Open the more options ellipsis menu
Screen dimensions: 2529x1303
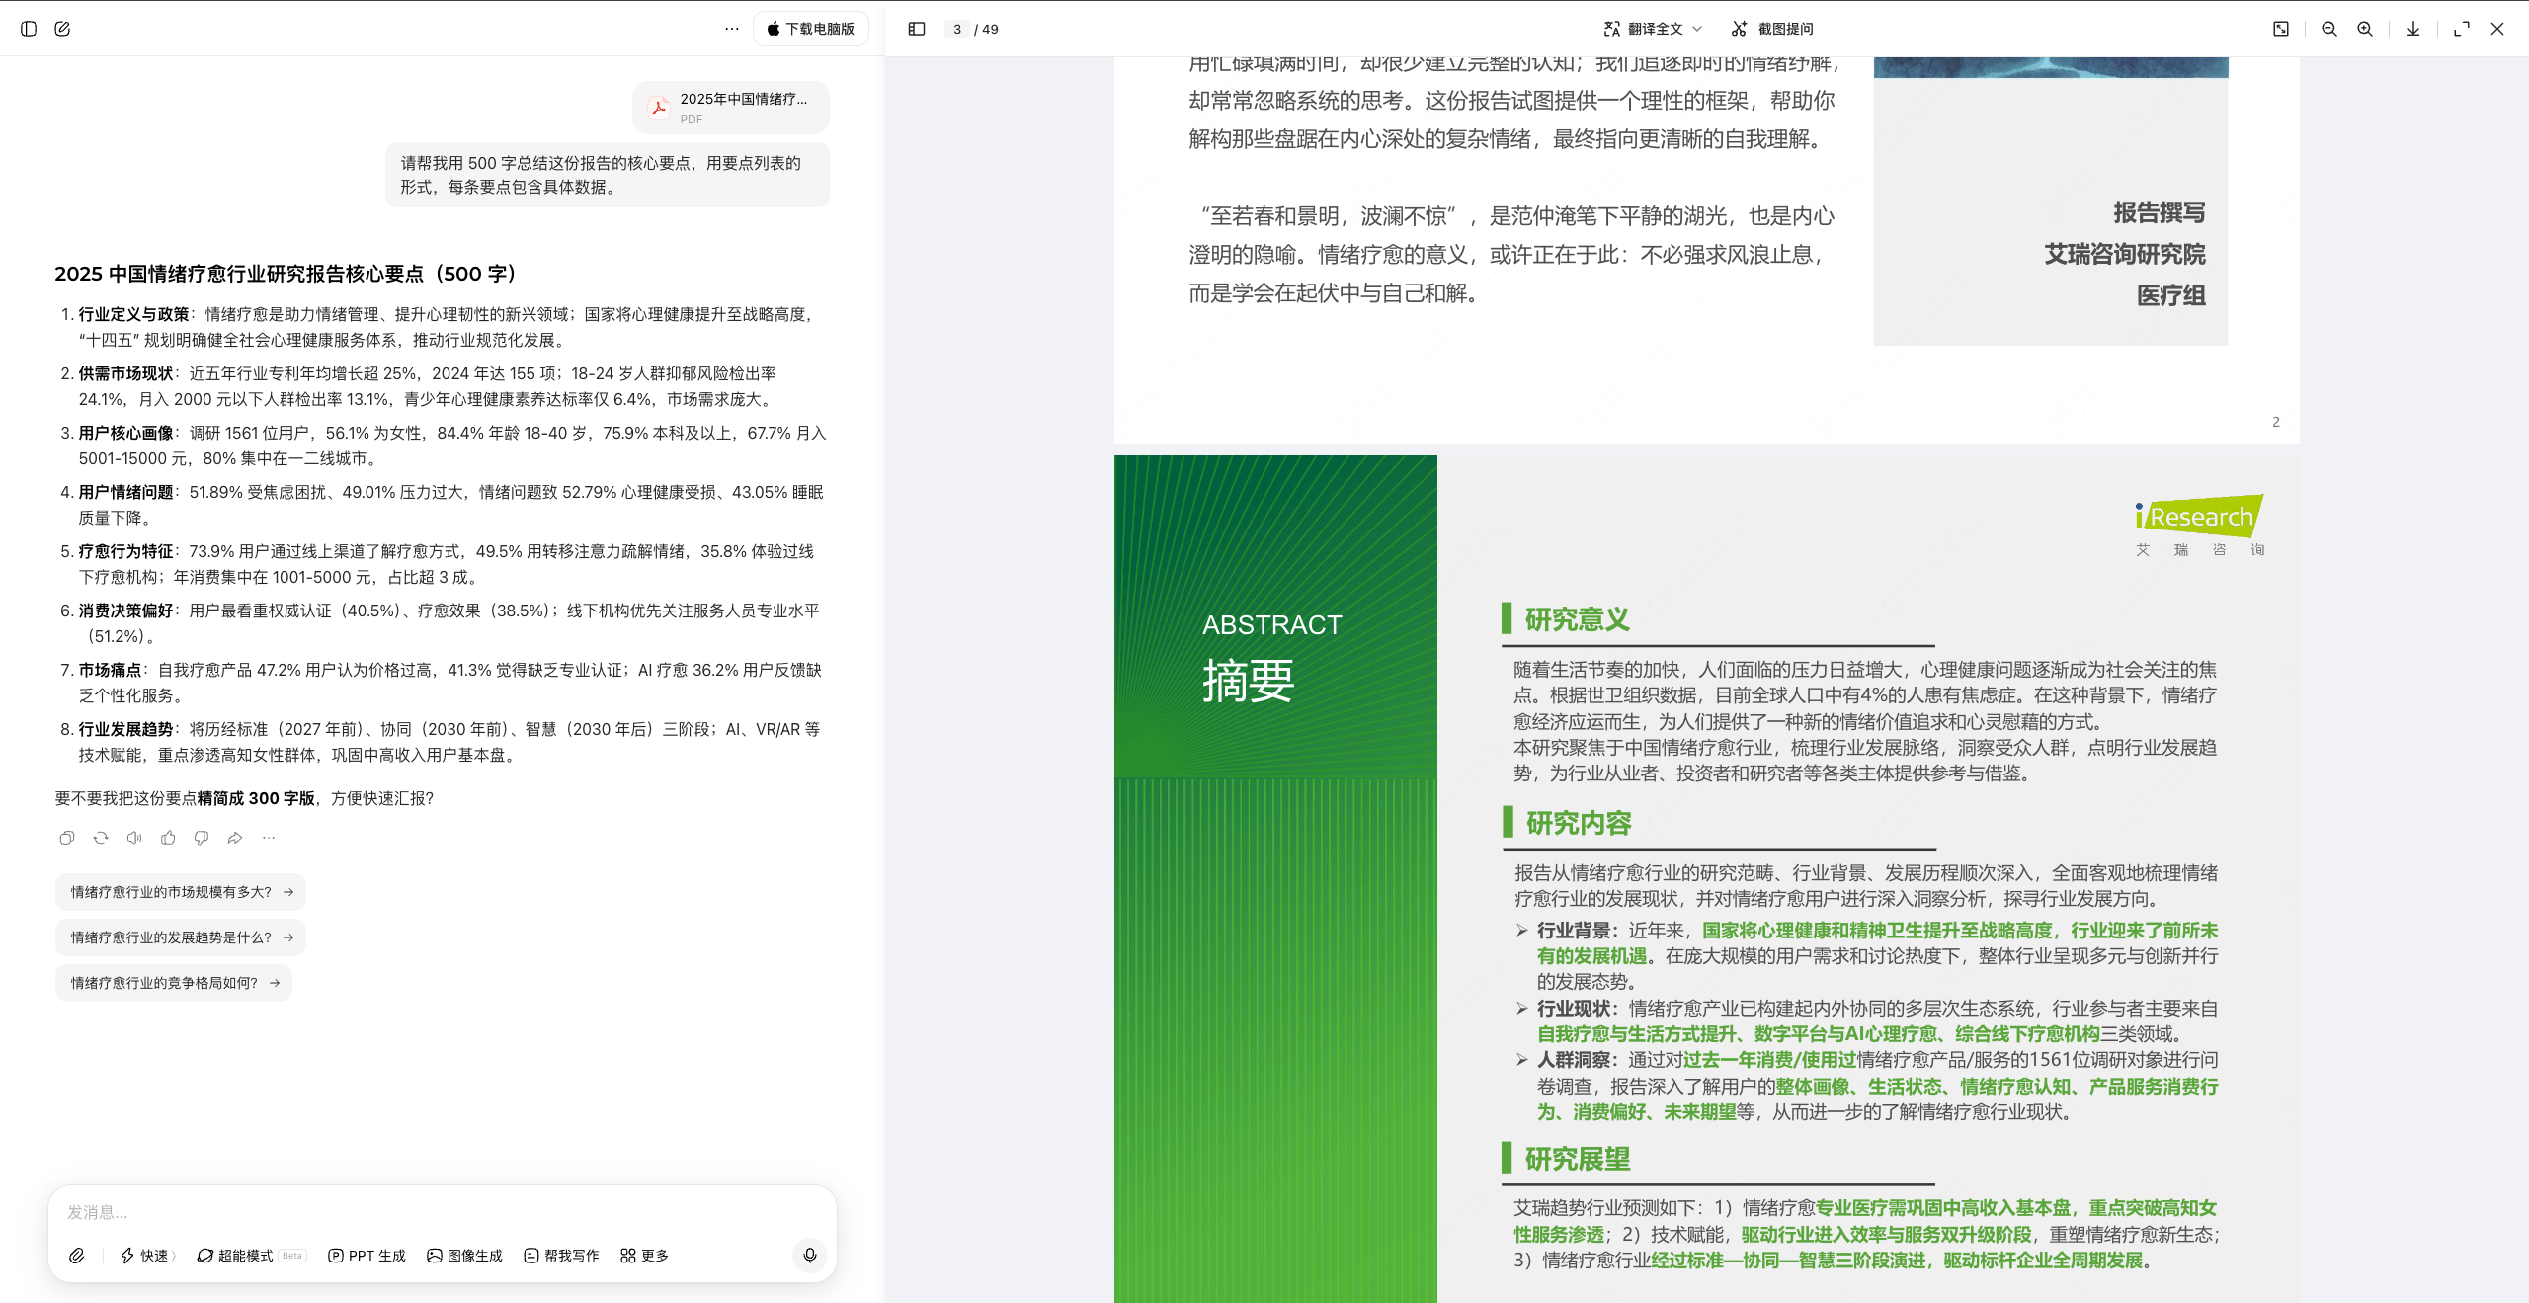point(730,28)
